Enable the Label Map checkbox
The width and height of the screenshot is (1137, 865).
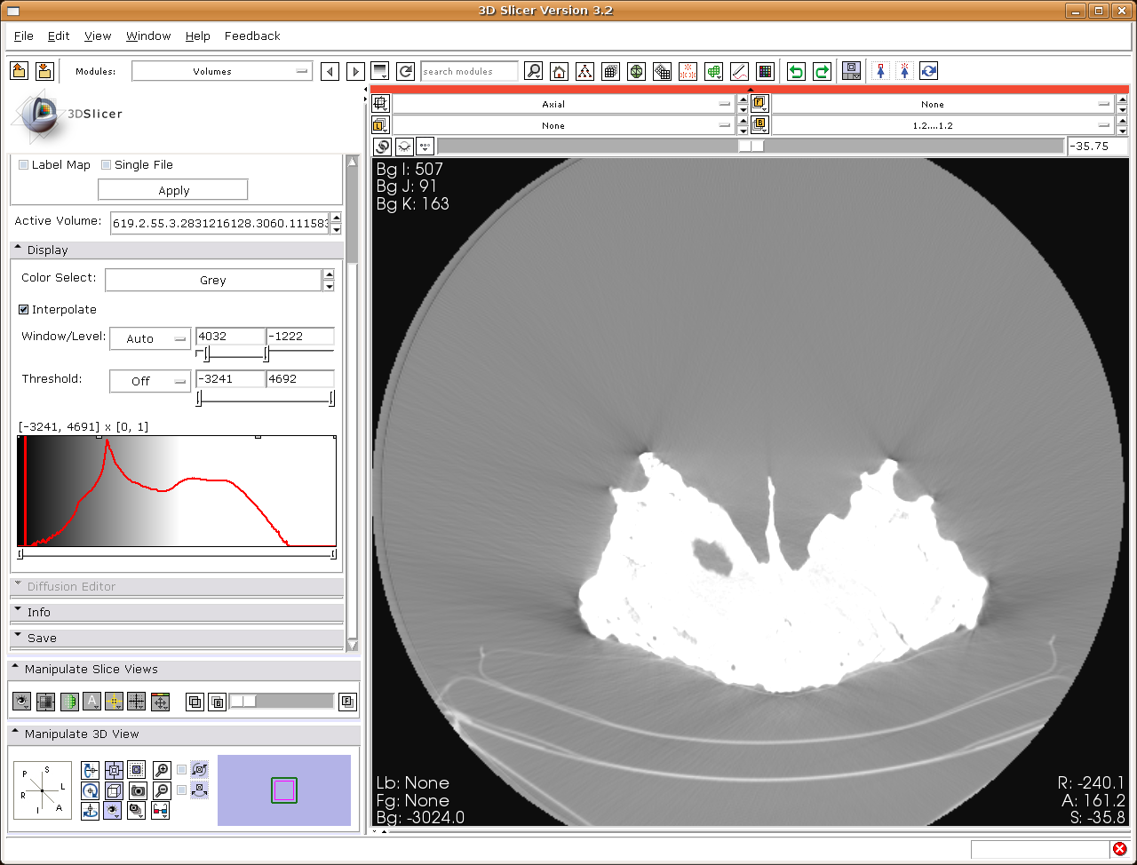(24, 164)
